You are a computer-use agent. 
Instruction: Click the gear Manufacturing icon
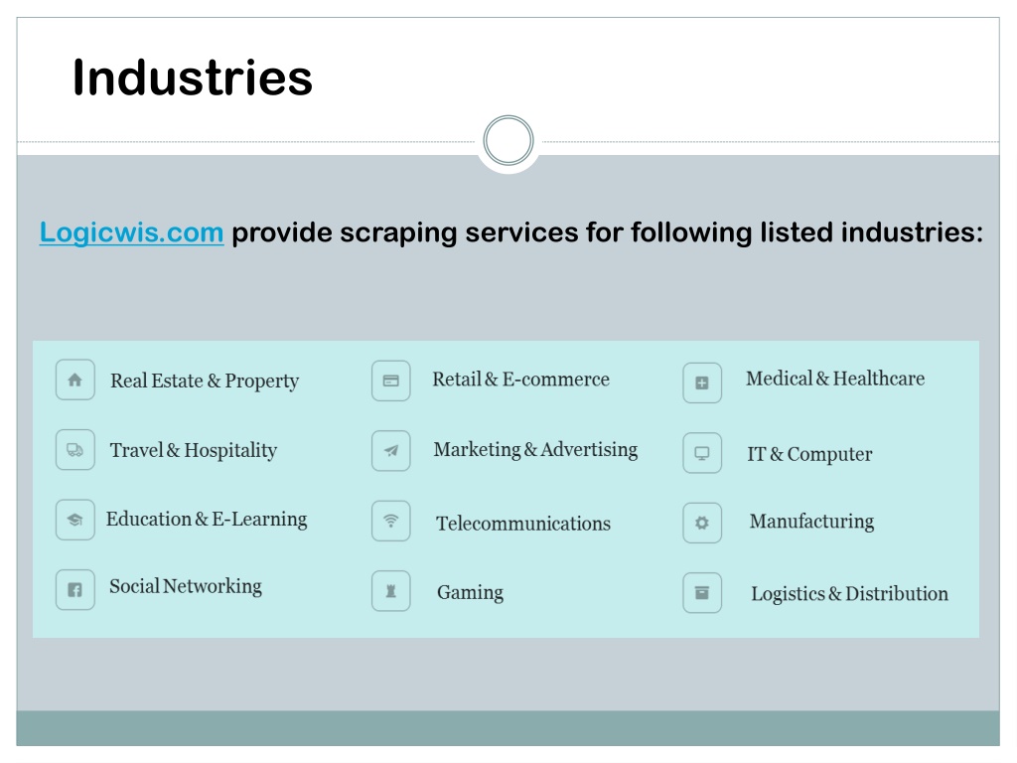coord(702,523)
